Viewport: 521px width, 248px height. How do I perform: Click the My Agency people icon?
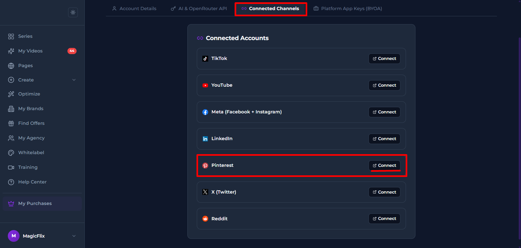coord(11,138)
